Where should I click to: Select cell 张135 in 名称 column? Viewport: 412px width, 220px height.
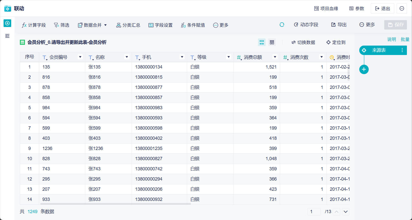pos(108,67)
